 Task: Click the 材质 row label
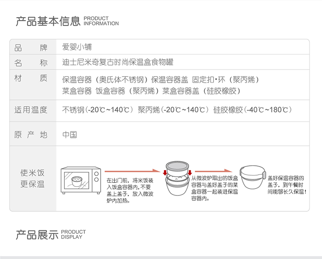coord(31,78)
